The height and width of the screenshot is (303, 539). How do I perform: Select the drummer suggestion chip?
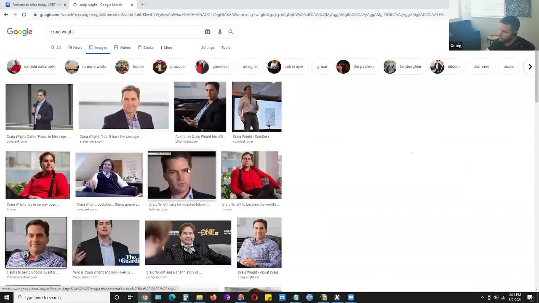point(481,66)
